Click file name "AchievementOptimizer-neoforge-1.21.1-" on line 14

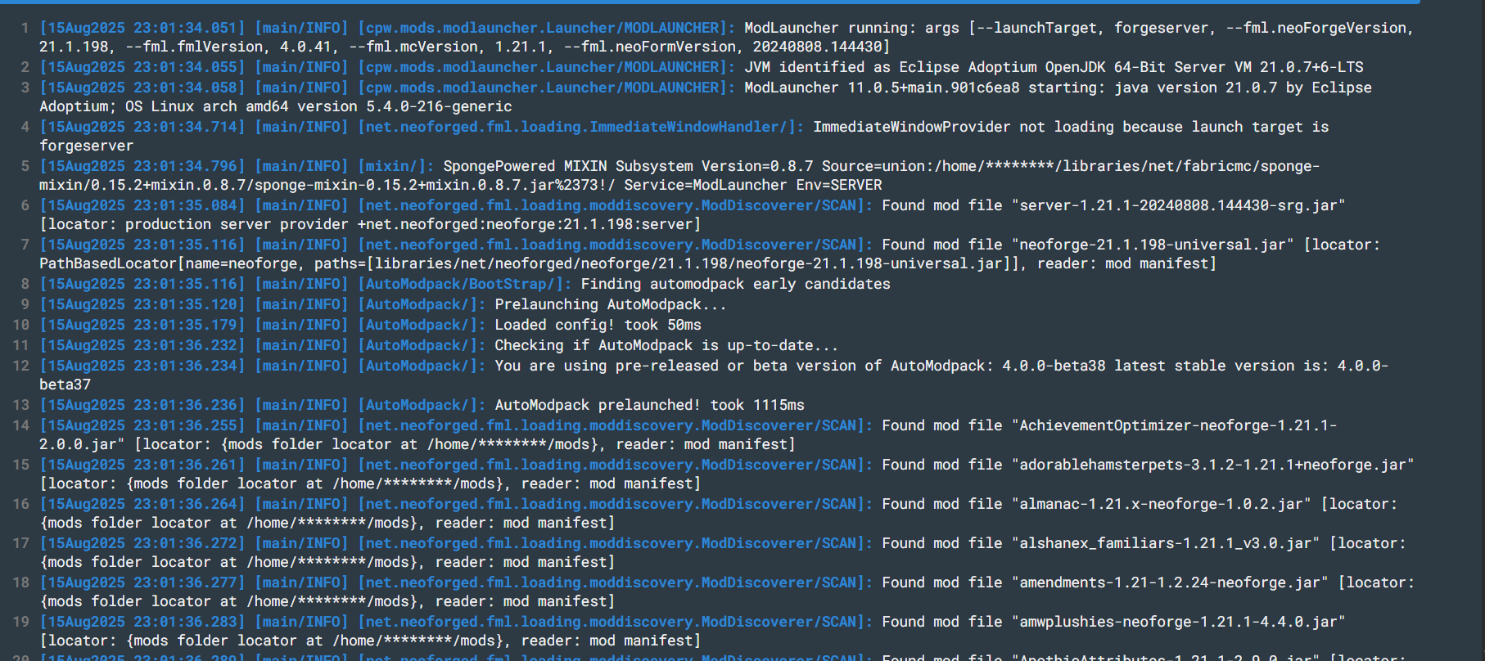1178,425
